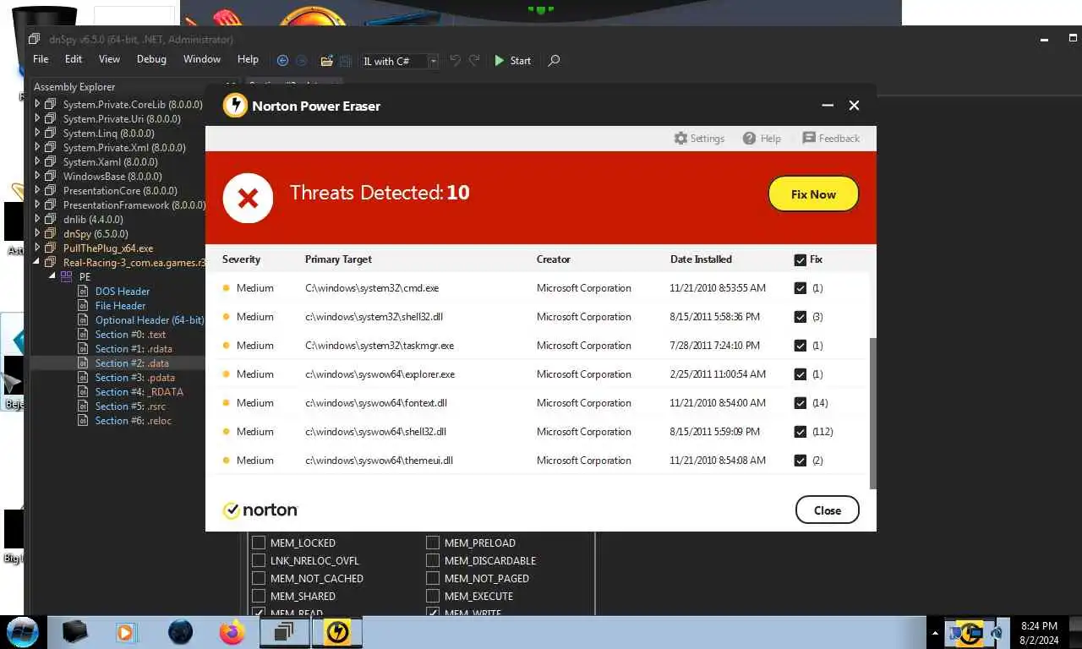Open Windows Start orb
Viewport: 1082px width, 649px height.
pyautogui.click(x=22, y=632)
